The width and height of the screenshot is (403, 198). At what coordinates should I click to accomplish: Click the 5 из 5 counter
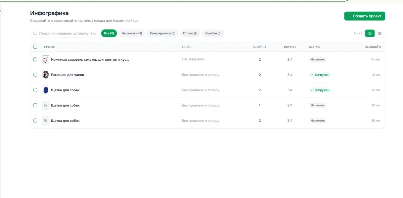pos(358,34)
